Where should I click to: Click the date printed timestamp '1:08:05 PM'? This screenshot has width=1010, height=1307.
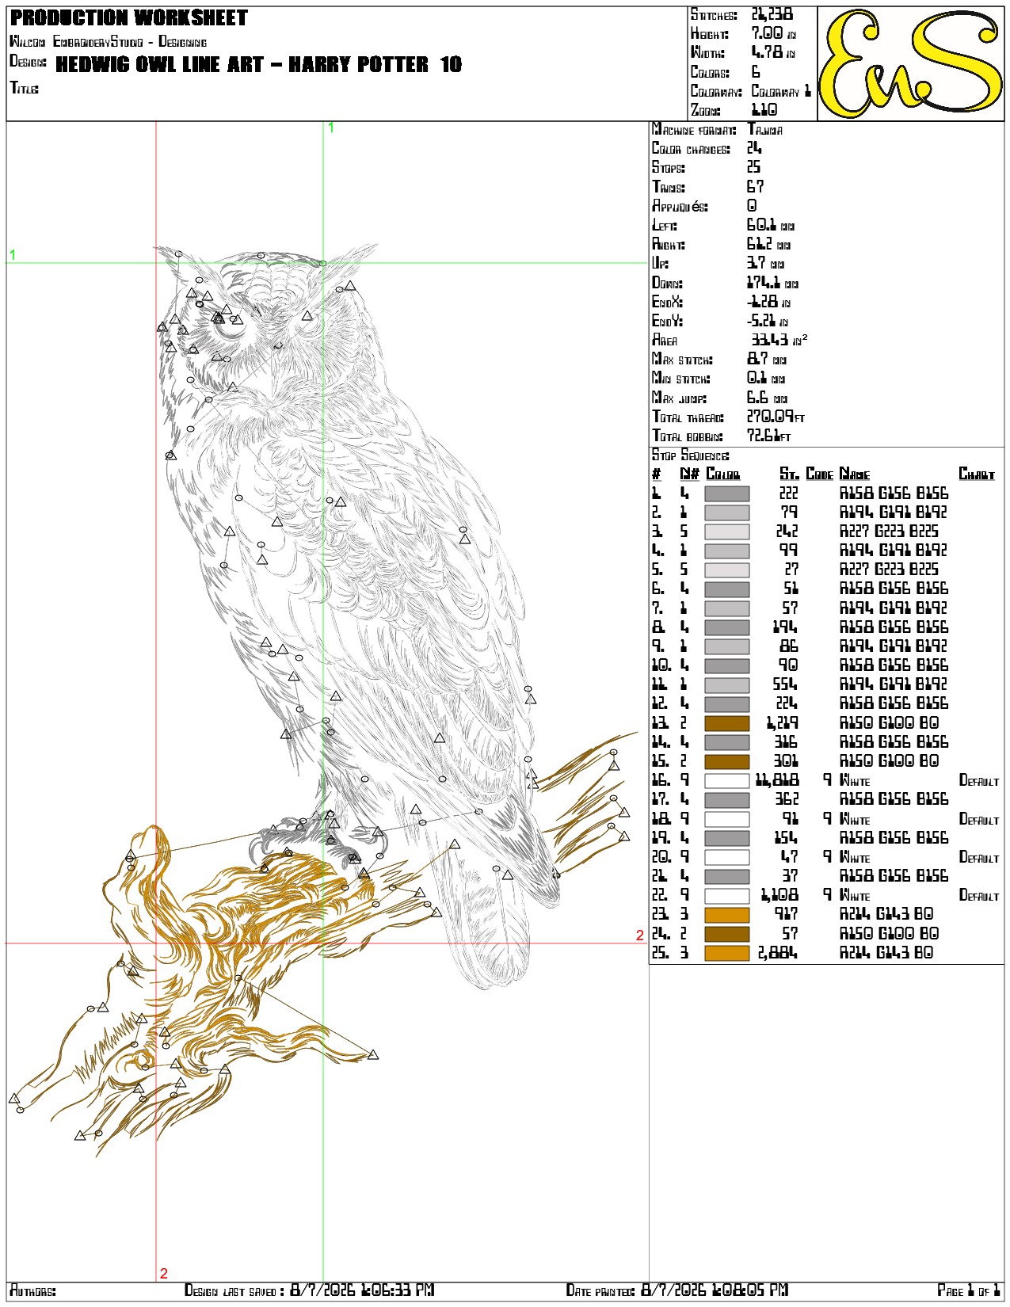pyautogui.click(x=751, y=1290)
